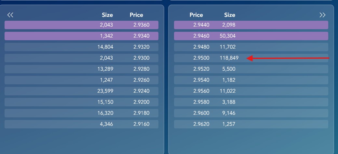Choose the ask row priced 2.9520
This screenshot has height=154, width=338.
[251, 69]
